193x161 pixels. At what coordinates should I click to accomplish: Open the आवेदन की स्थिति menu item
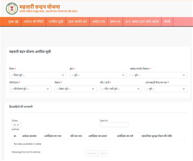[33, 22]
